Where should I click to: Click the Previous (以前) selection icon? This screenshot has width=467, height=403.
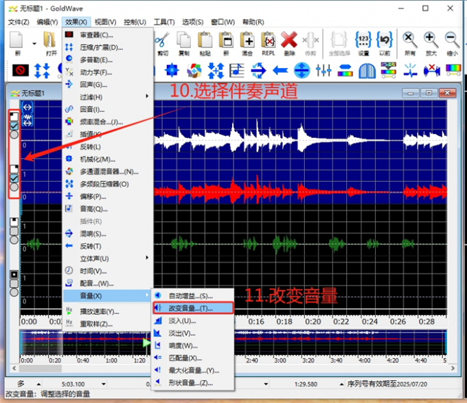click(385, 40)
